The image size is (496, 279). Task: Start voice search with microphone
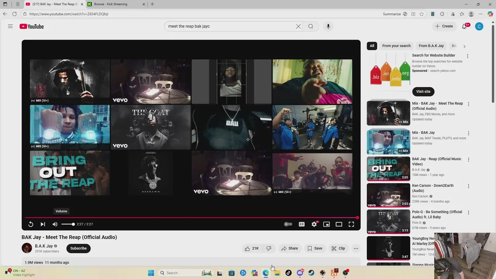click(328, 26)
